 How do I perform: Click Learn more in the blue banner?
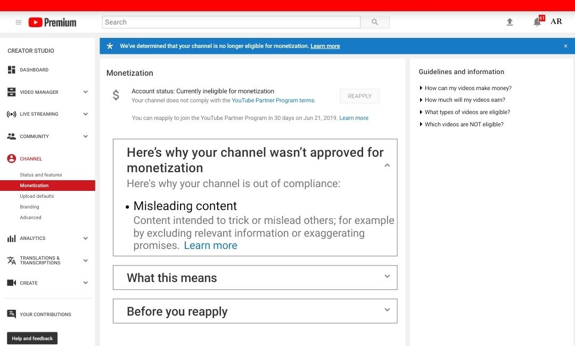coord(325,46)
